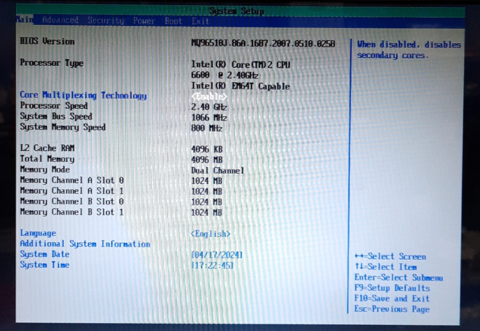
Task: Click the Processor Speed label
Action: [54, 106]
